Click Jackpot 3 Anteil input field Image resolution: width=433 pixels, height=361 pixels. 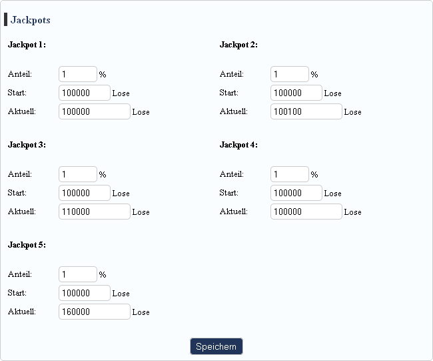pyautogui.click(x=78, y=174)
